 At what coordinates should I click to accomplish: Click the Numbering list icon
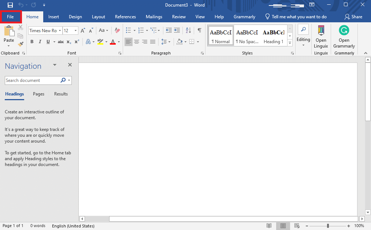pyautogui.click(x=141, y=30)
